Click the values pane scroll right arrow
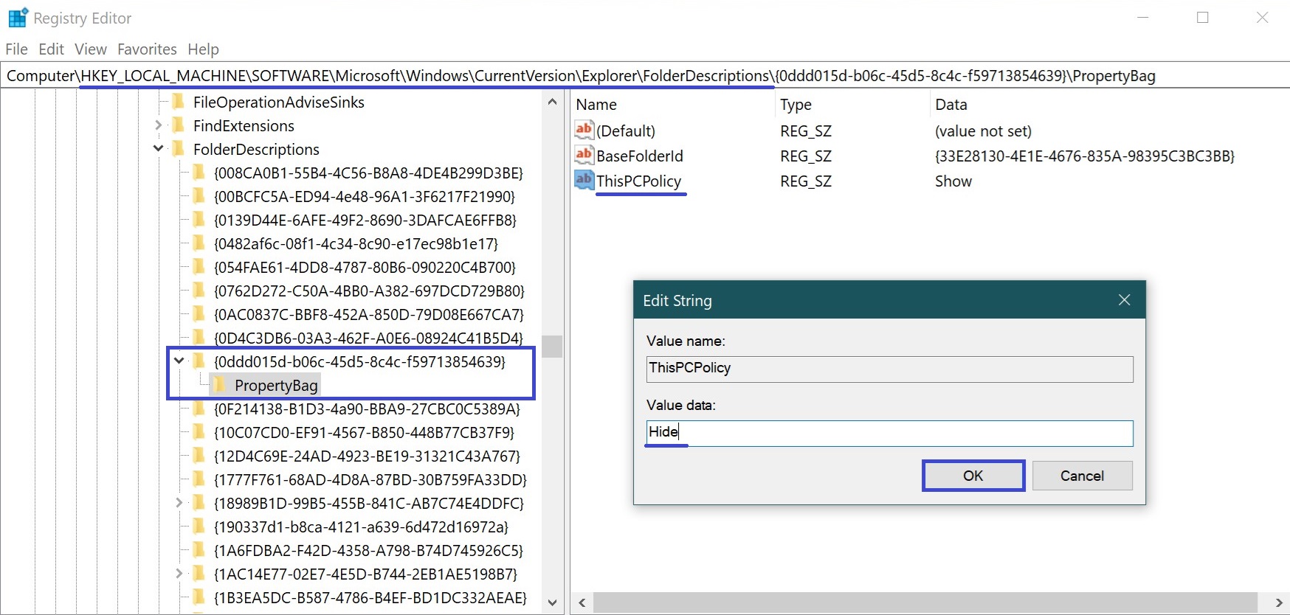The image size is (1290, 615). point(1279,603)
